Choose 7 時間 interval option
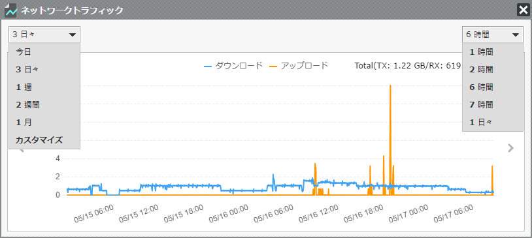 pos(492,105)
